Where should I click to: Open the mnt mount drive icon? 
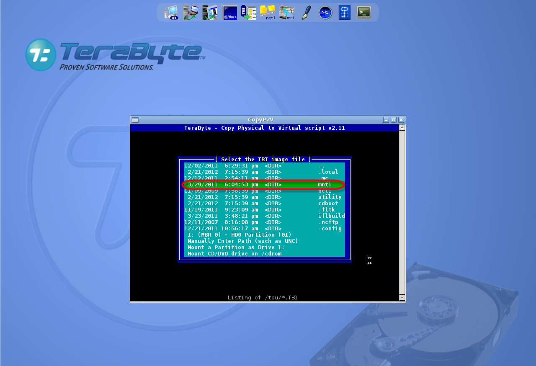pyautogui.click(x=287, y=13)
